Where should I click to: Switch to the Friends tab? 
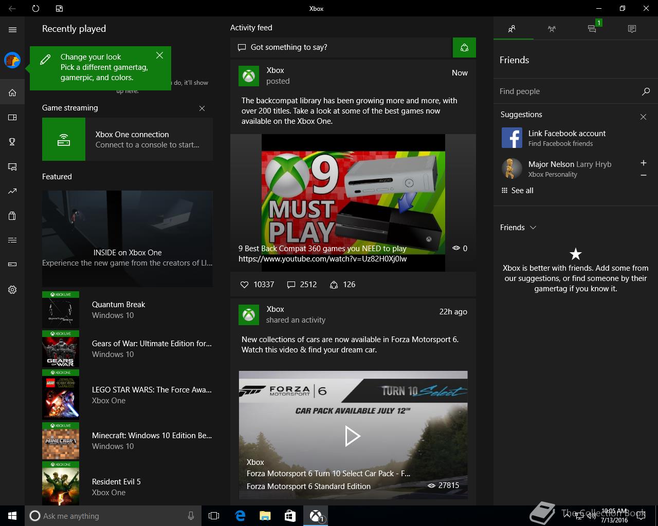pyautogui.click(x=511, y=29)
